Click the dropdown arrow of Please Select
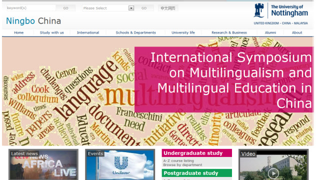 [x=131, y=8]
